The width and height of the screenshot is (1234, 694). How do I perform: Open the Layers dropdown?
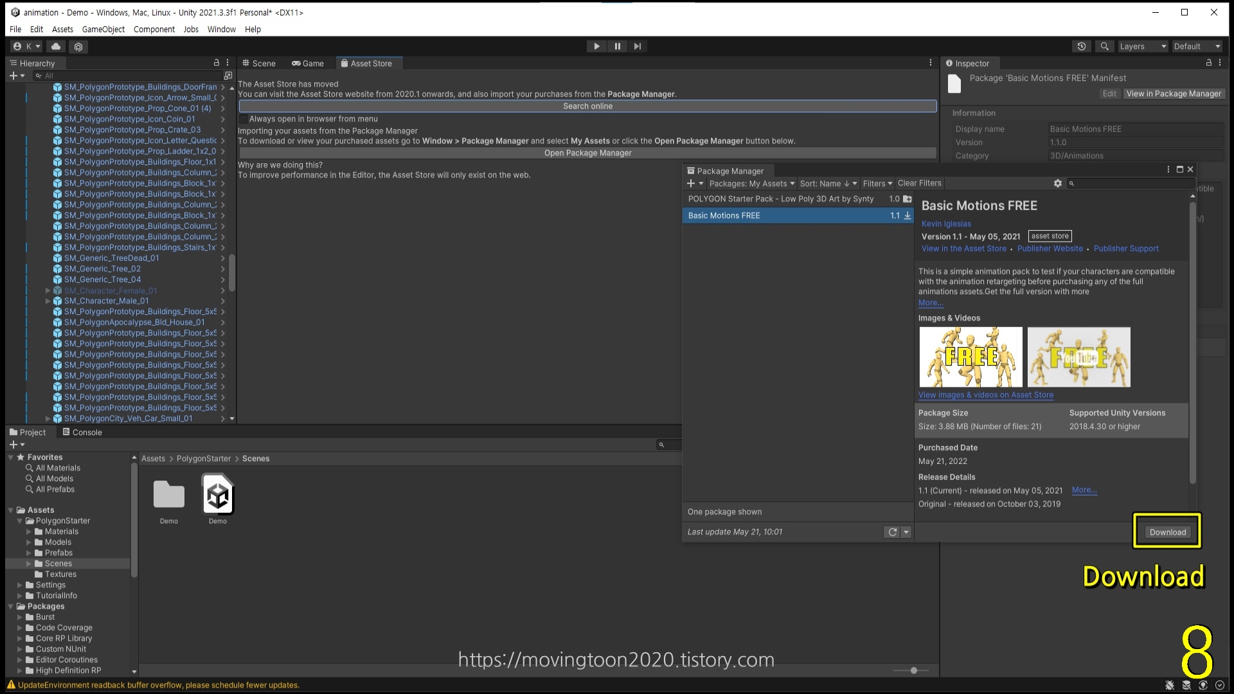pyautogui.click(x=1142, y=46)
